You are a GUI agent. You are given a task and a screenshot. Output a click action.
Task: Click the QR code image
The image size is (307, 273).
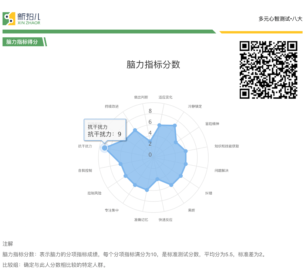(x=269, y=70)
